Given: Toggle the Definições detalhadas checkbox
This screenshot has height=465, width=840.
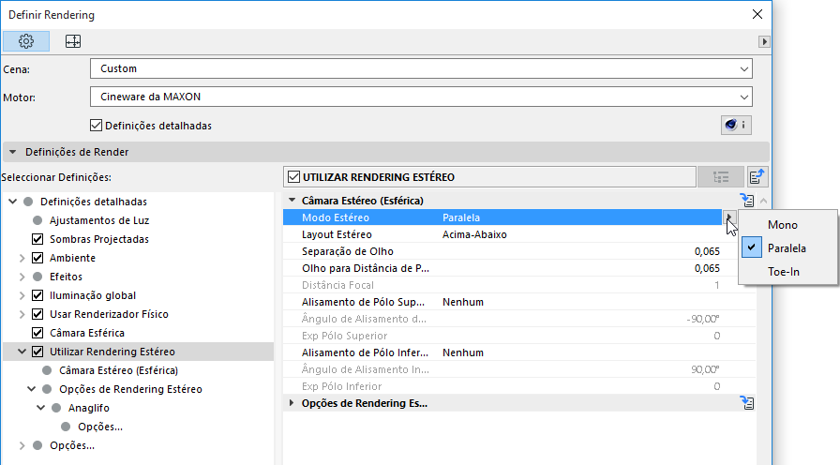Looking at the screenshot, I should (96, 126).
